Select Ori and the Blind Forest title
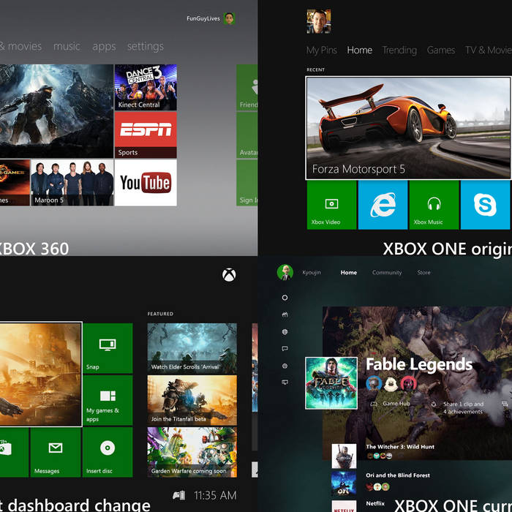Screen dimensions: 512x512 [x=398, y=475]
